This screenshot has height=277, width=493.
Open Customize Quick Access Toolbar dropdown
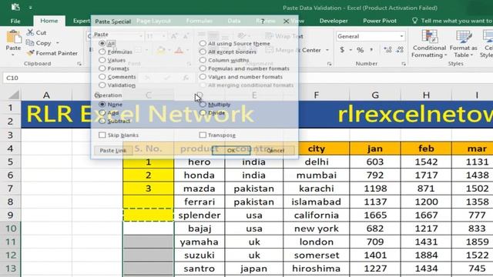click(31, 7)
